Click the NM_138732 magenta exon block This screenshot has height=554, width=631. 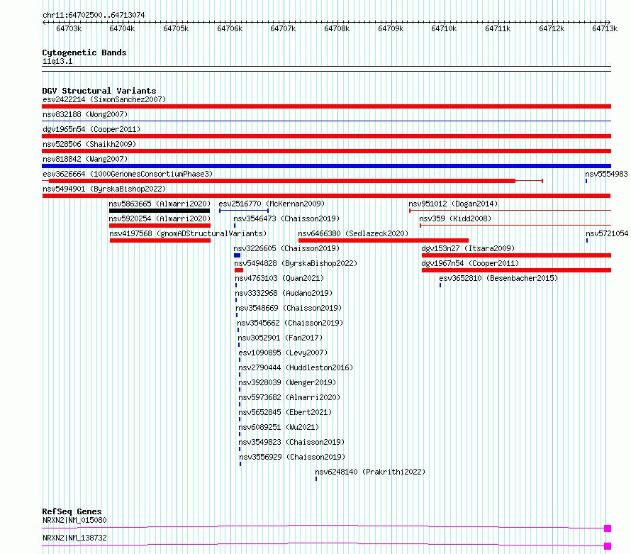pos(608,546)
